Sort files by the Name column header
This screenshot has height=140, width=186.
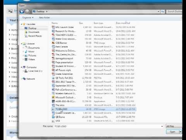[x=55, y=23]
